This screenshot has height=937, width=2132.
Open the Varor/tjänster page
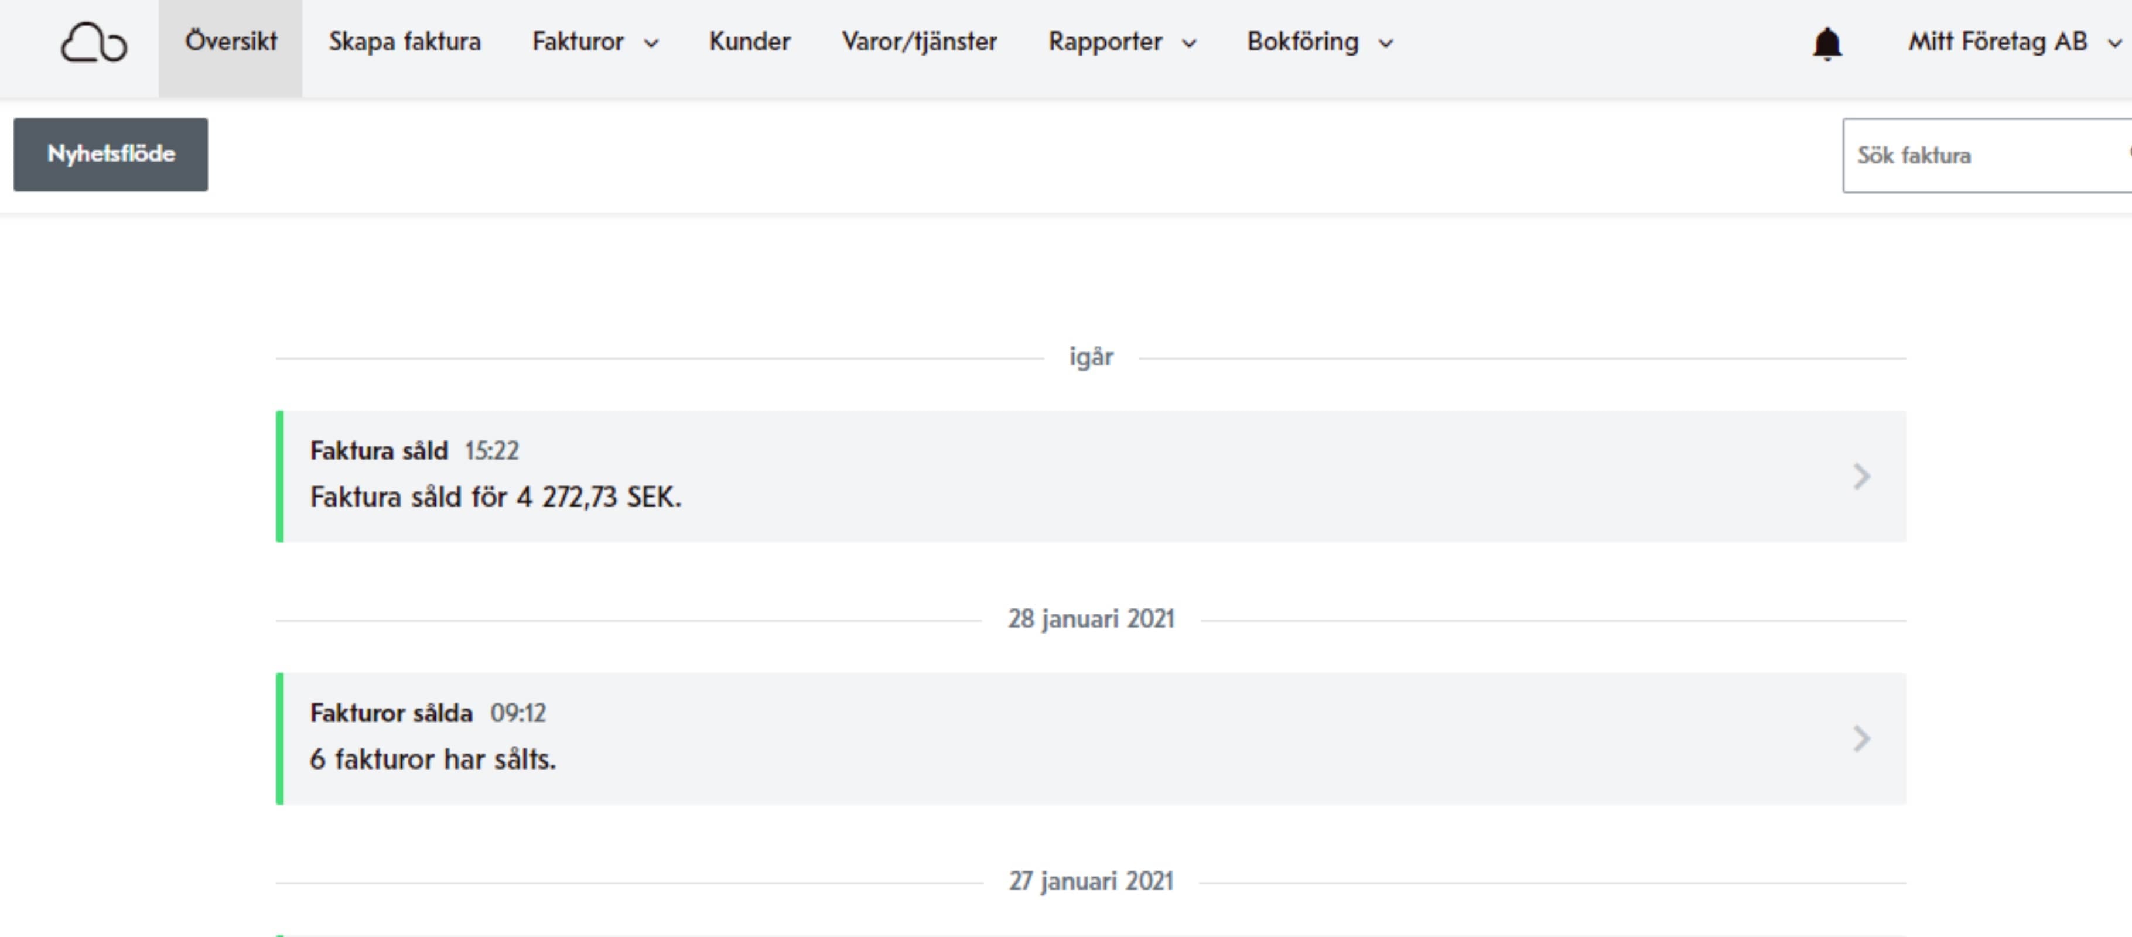pos(920,42)
